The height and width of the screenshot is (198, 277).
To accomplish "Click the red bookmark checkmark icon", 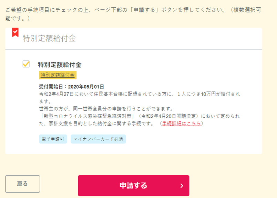I will coord(15,32).
